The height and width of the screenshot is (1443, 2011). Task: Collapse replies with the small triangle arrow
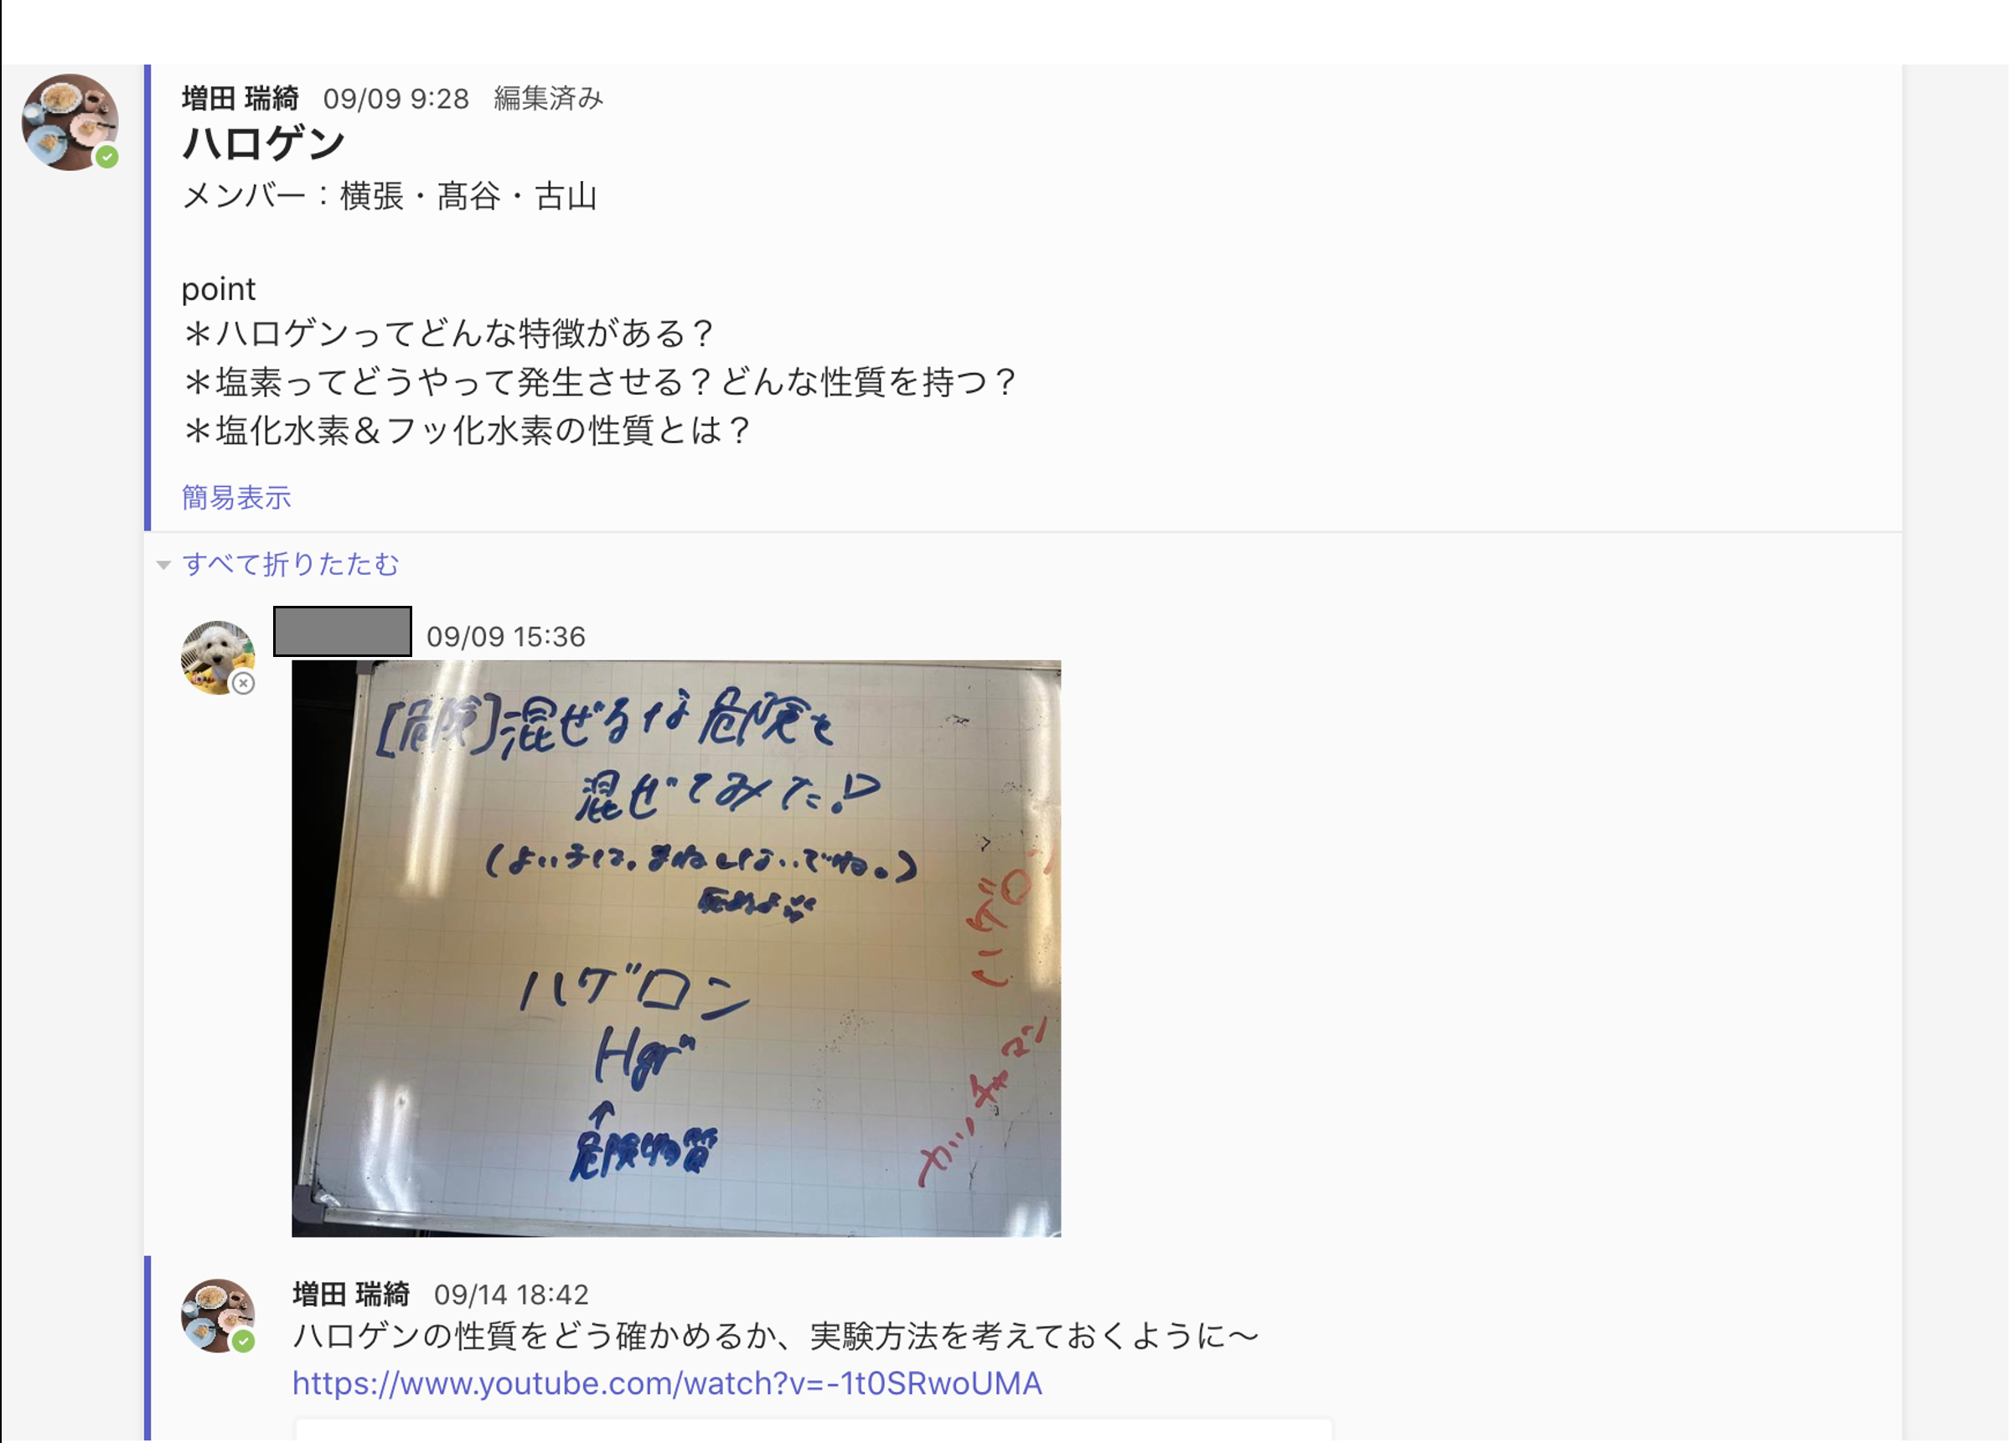pyautogui.click(x=163, y=565)
